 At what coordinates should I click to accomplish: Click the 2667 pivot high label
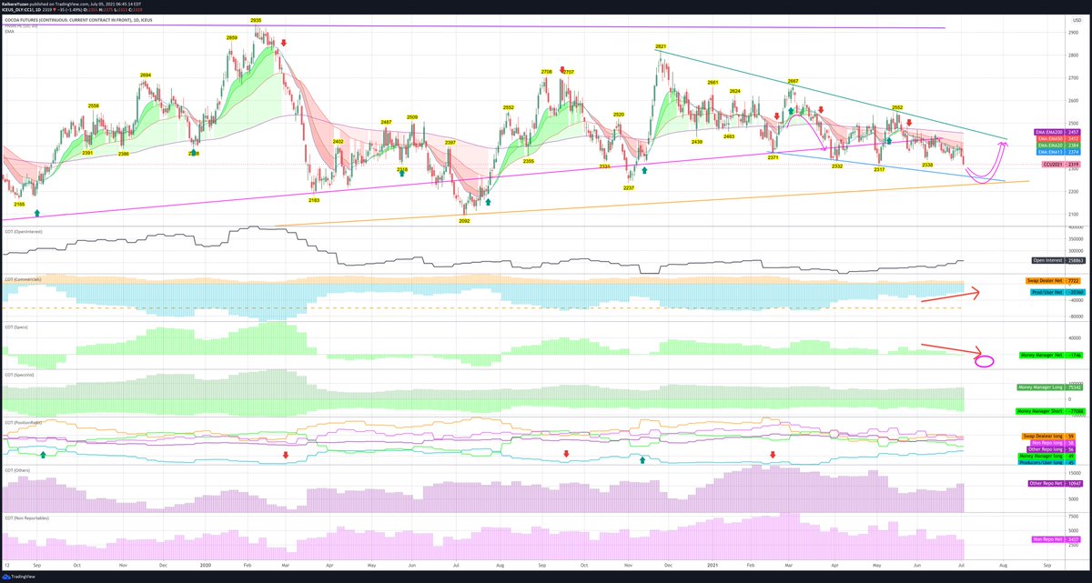(793, 81)
